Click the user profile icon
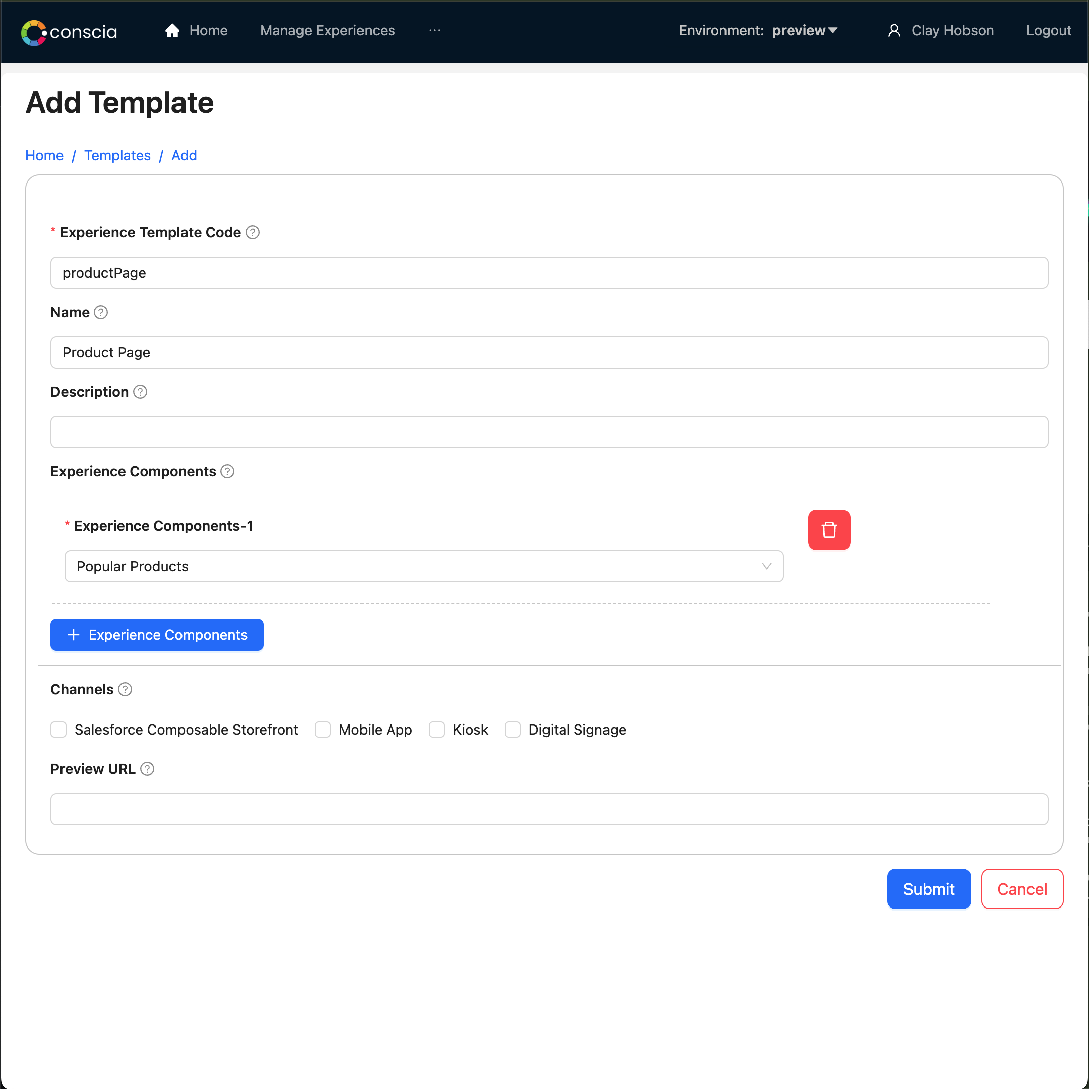1089x1089 pixels. click(x=894, y=30)
